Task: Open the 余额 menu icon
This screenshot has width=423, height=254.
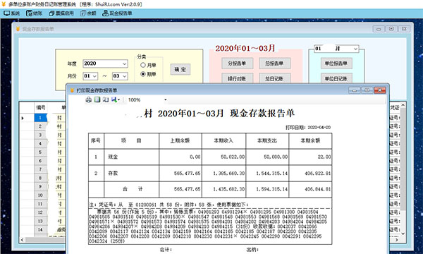Action: click(x=88, y=13)
